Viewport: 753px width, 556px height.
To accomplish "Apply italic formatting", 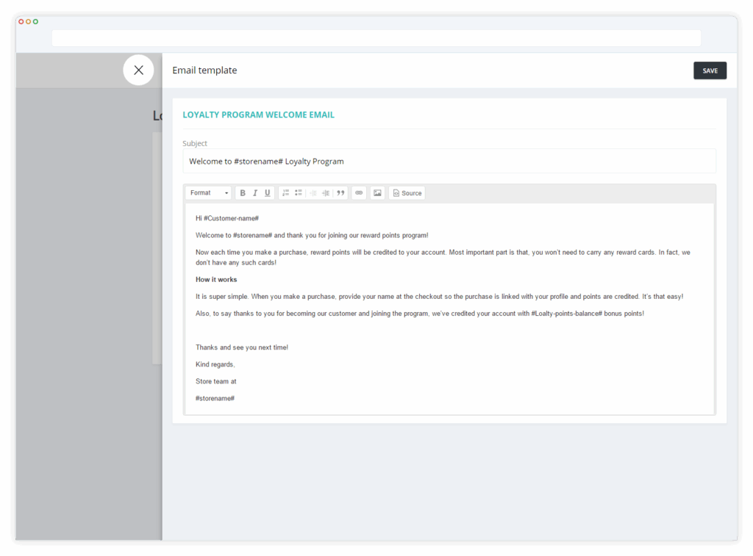I will [255, 193].
